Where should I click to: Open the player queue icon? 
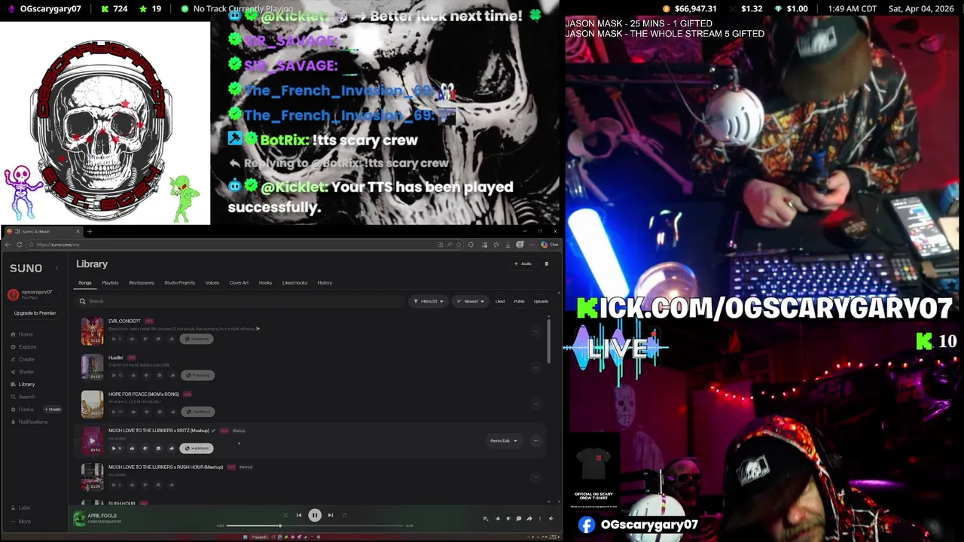[x=486, y=519]
